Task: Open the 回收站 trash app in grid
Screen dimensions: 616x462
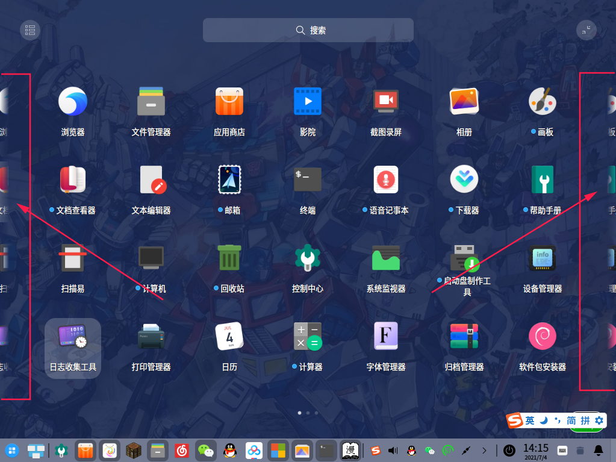Action: tap(229, 258)
